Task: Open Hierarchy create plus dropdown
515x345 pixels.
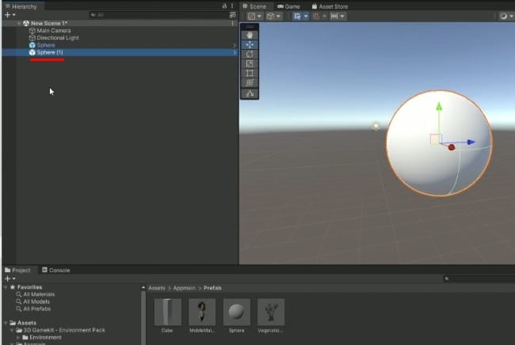Action: tap(10, 15)
